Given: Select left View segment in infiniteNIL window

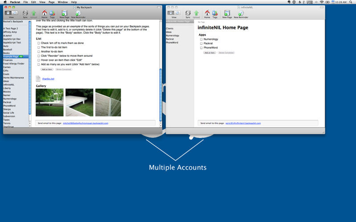Looking at the screenshot, I should (x=171, y=13).
